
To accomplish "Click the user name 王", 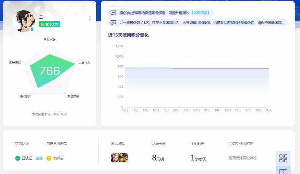I will pos(41,17).
